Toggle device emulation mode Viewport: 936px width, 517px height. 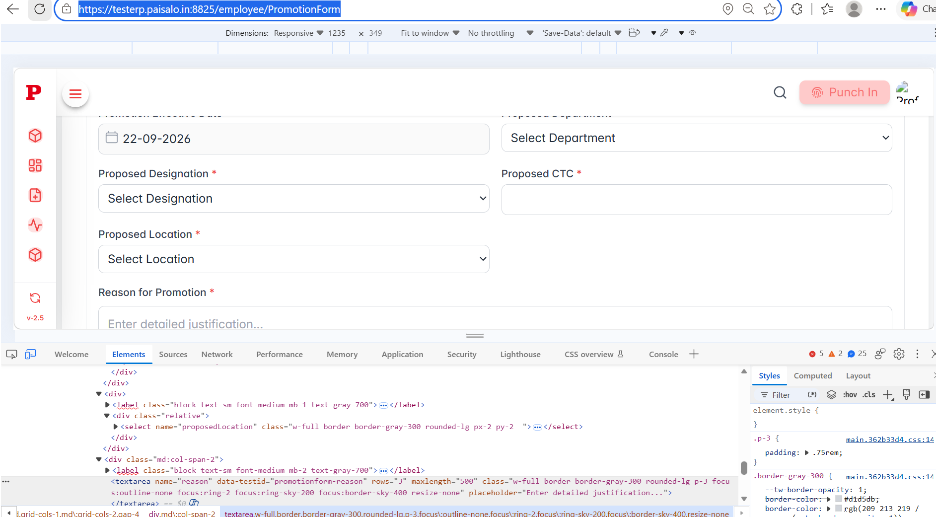(x=31, y=354)
